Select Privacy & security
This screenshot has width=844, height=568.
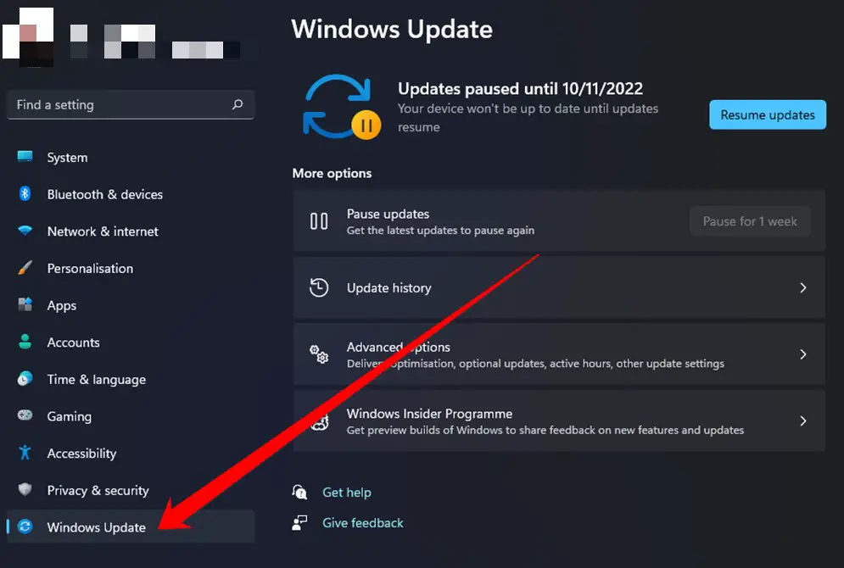[131, 490]
